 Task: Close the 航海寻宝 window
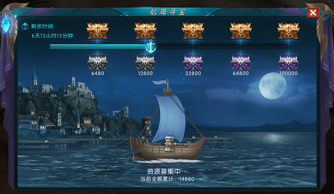click(x=313, y=13)
